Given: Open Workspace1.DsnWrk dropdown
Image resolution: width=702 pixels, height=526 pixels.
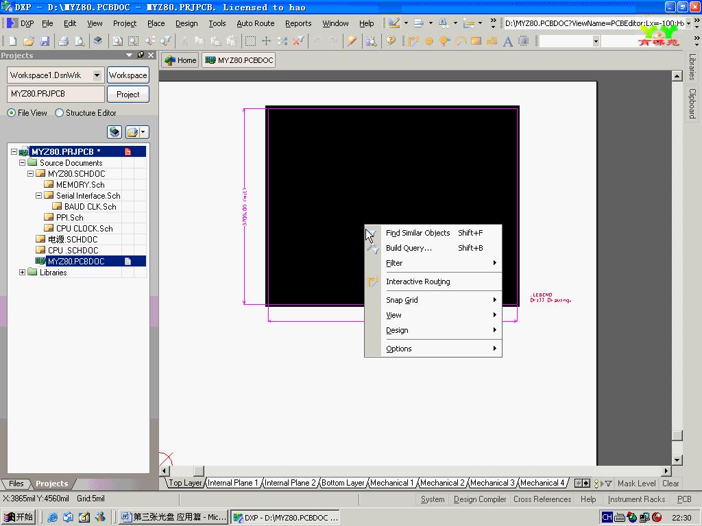Looking at the screenshot, I should pos(97,75).
